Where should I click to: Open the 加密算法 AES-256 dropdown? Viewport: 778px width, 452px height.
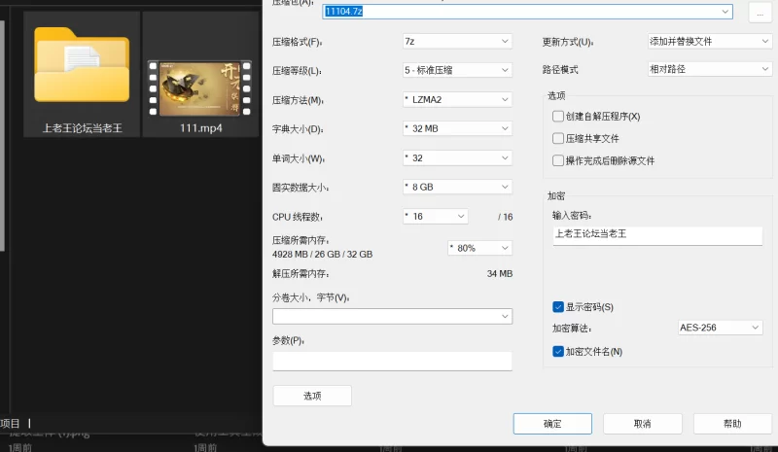[x=720, y=328]
